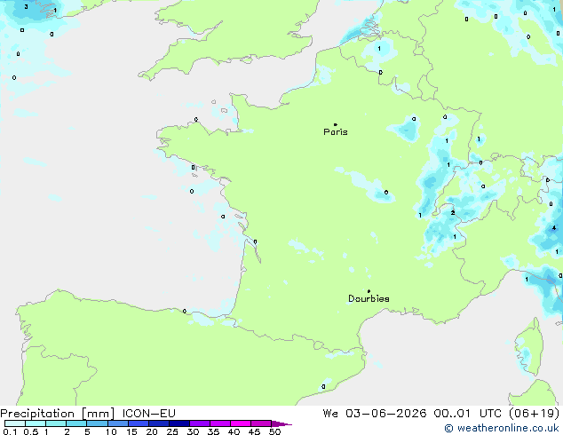Pick the magenta legend swatch between 40 and 45
Image resolution: width=563 pixels, height=435 pixels.
coord(241,423)
